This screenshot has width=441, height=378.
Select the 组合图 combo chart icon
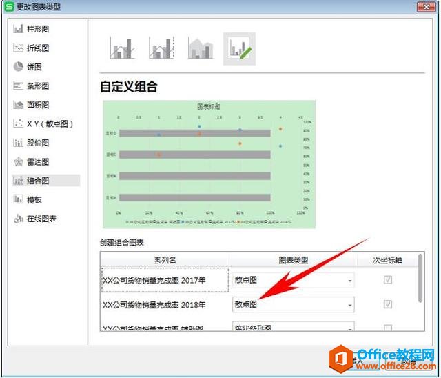pyautogui.click(x=18, y=181)
